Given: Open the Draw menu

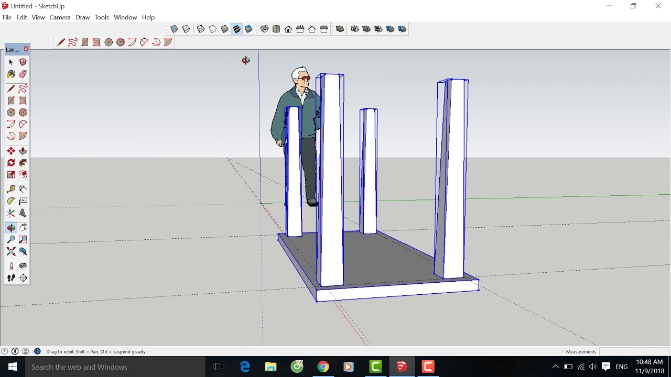Looking at the screenshot, I should pyautogui.click(x=83, y=17).
